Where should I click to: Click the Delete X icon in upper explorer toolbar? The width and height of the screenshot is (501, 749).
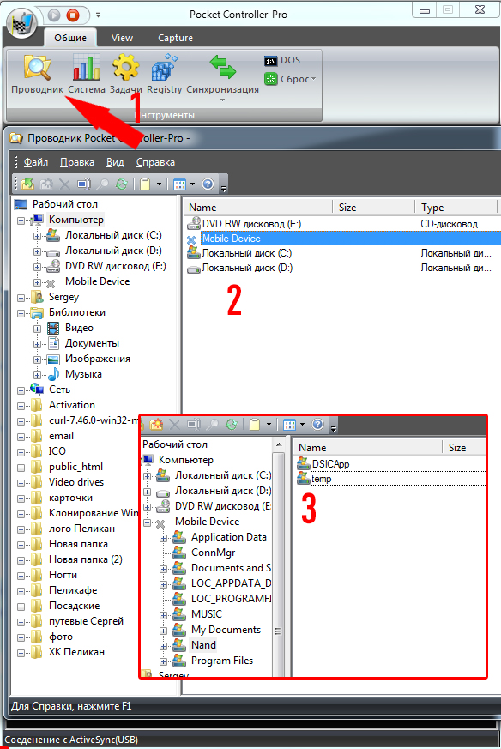pos(64,184)
